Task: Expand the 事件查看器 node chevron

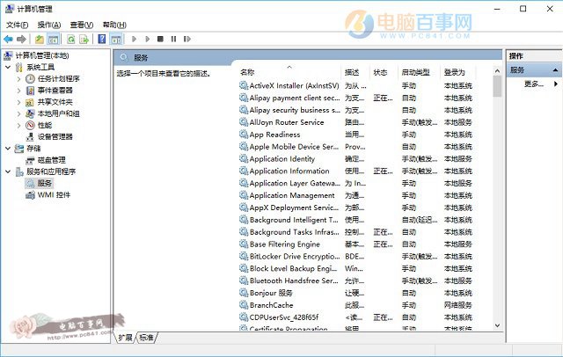Action: click(19, 91)
